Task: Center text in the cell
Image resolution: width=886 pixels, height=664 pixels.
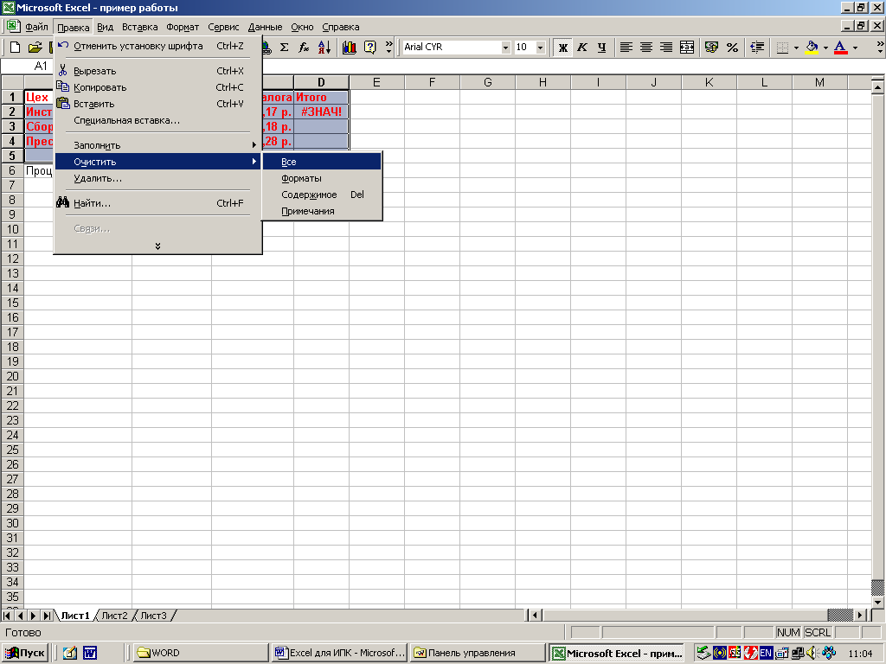Action: [646, 48]
